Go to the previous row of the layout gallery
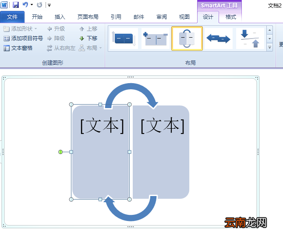 269,30
